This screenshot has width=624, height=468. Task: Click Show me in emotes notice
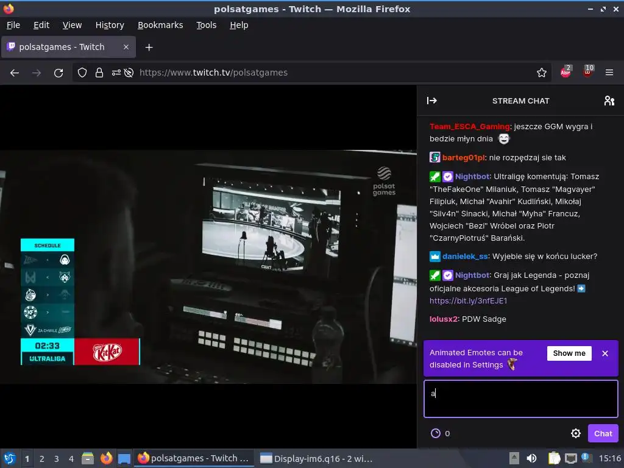[569, 353]
